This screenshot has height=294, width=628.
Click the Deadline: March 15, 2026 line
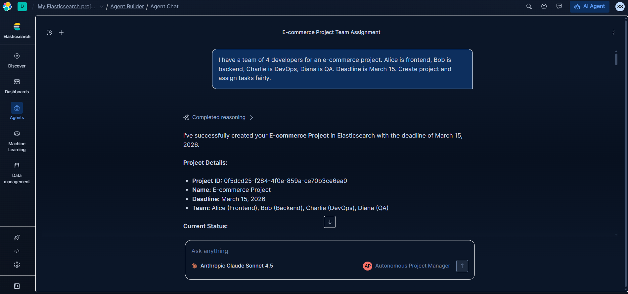tap(229, 199)
